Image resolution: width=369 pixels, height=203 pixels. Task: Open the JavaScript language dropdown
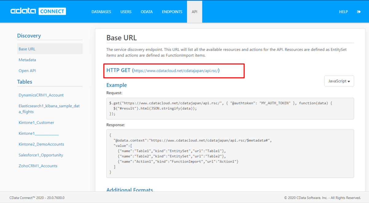click(339, 81)
